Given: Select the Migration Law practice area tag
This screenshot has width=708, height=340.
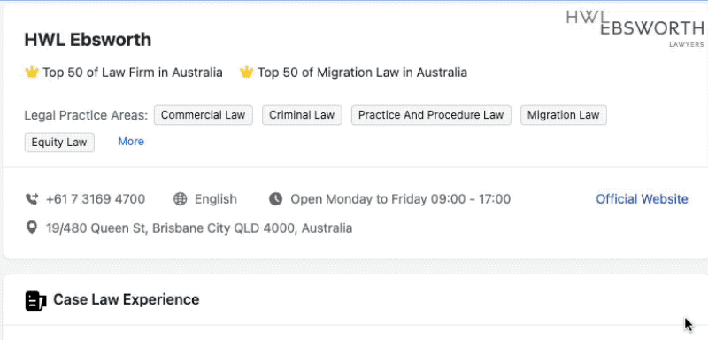Looking at the screenshot, I should (564, 115).
